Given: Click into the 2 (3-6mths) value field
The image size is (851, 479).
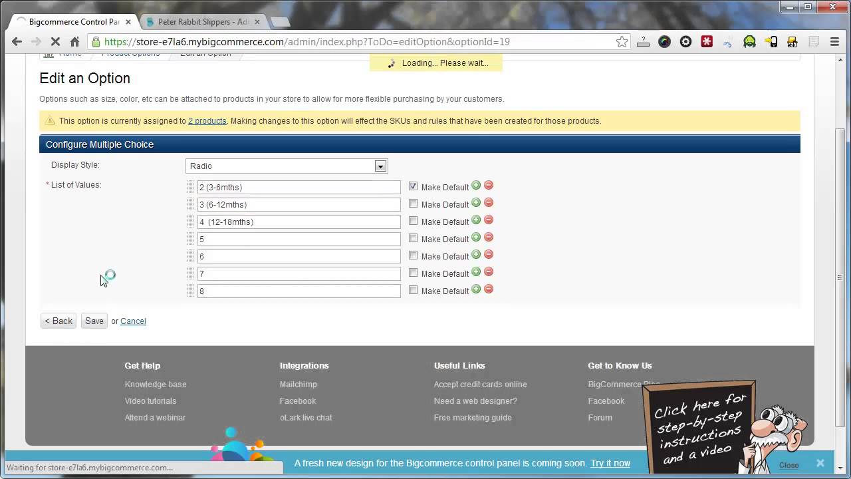Looking at the screenshot, I should (299, 187).
